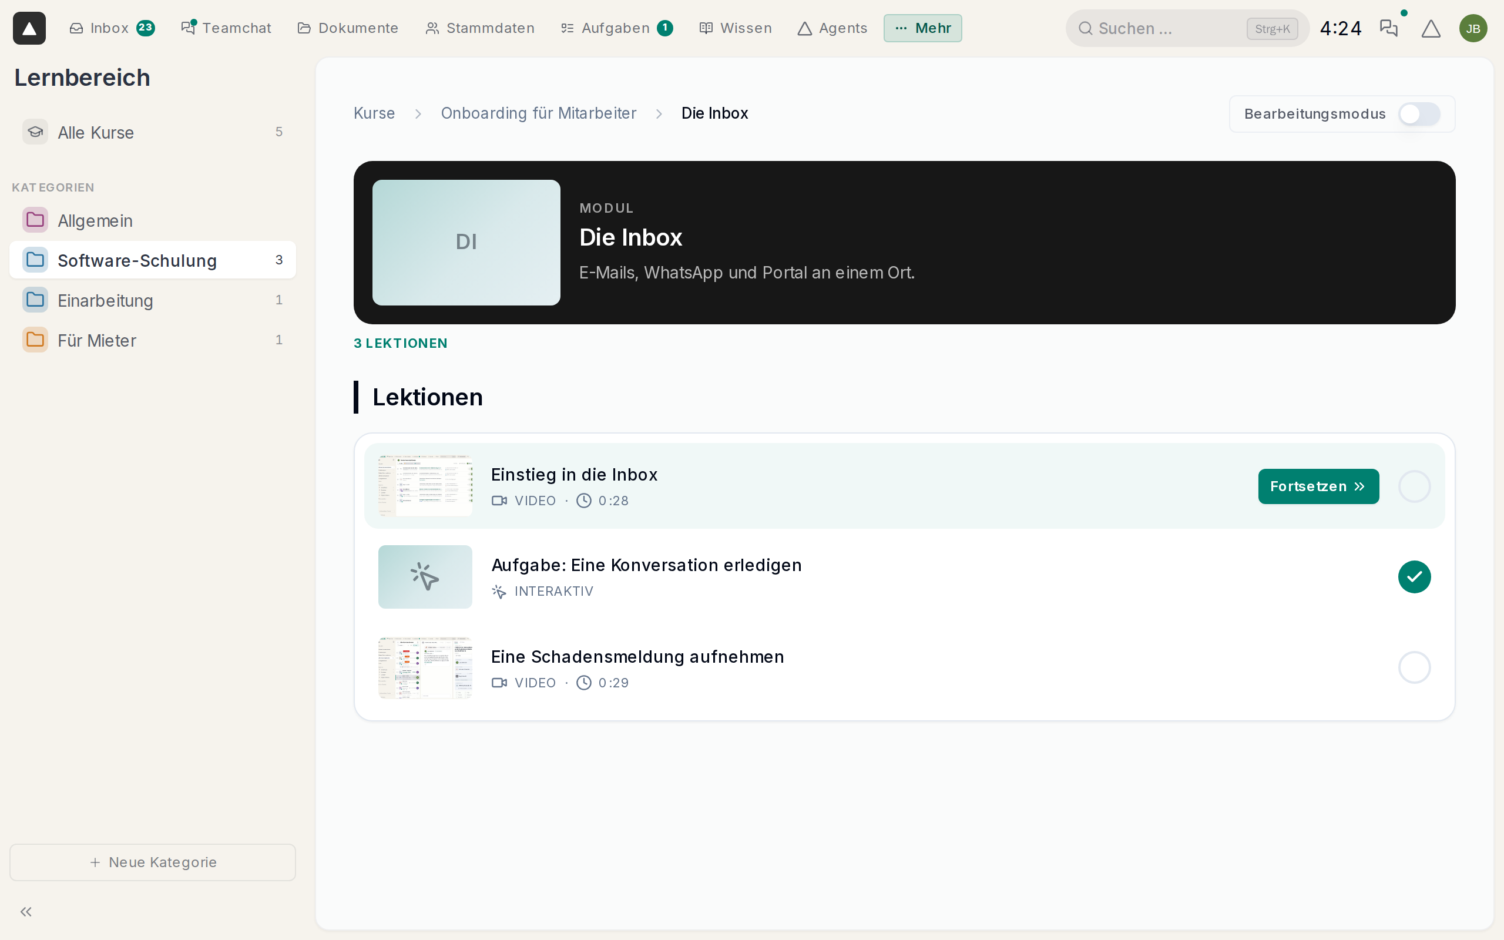
Task: Open lesson Aufgabe: Eine Konversation erledigen
Action: pyautogui.click(x=646, y=565)
